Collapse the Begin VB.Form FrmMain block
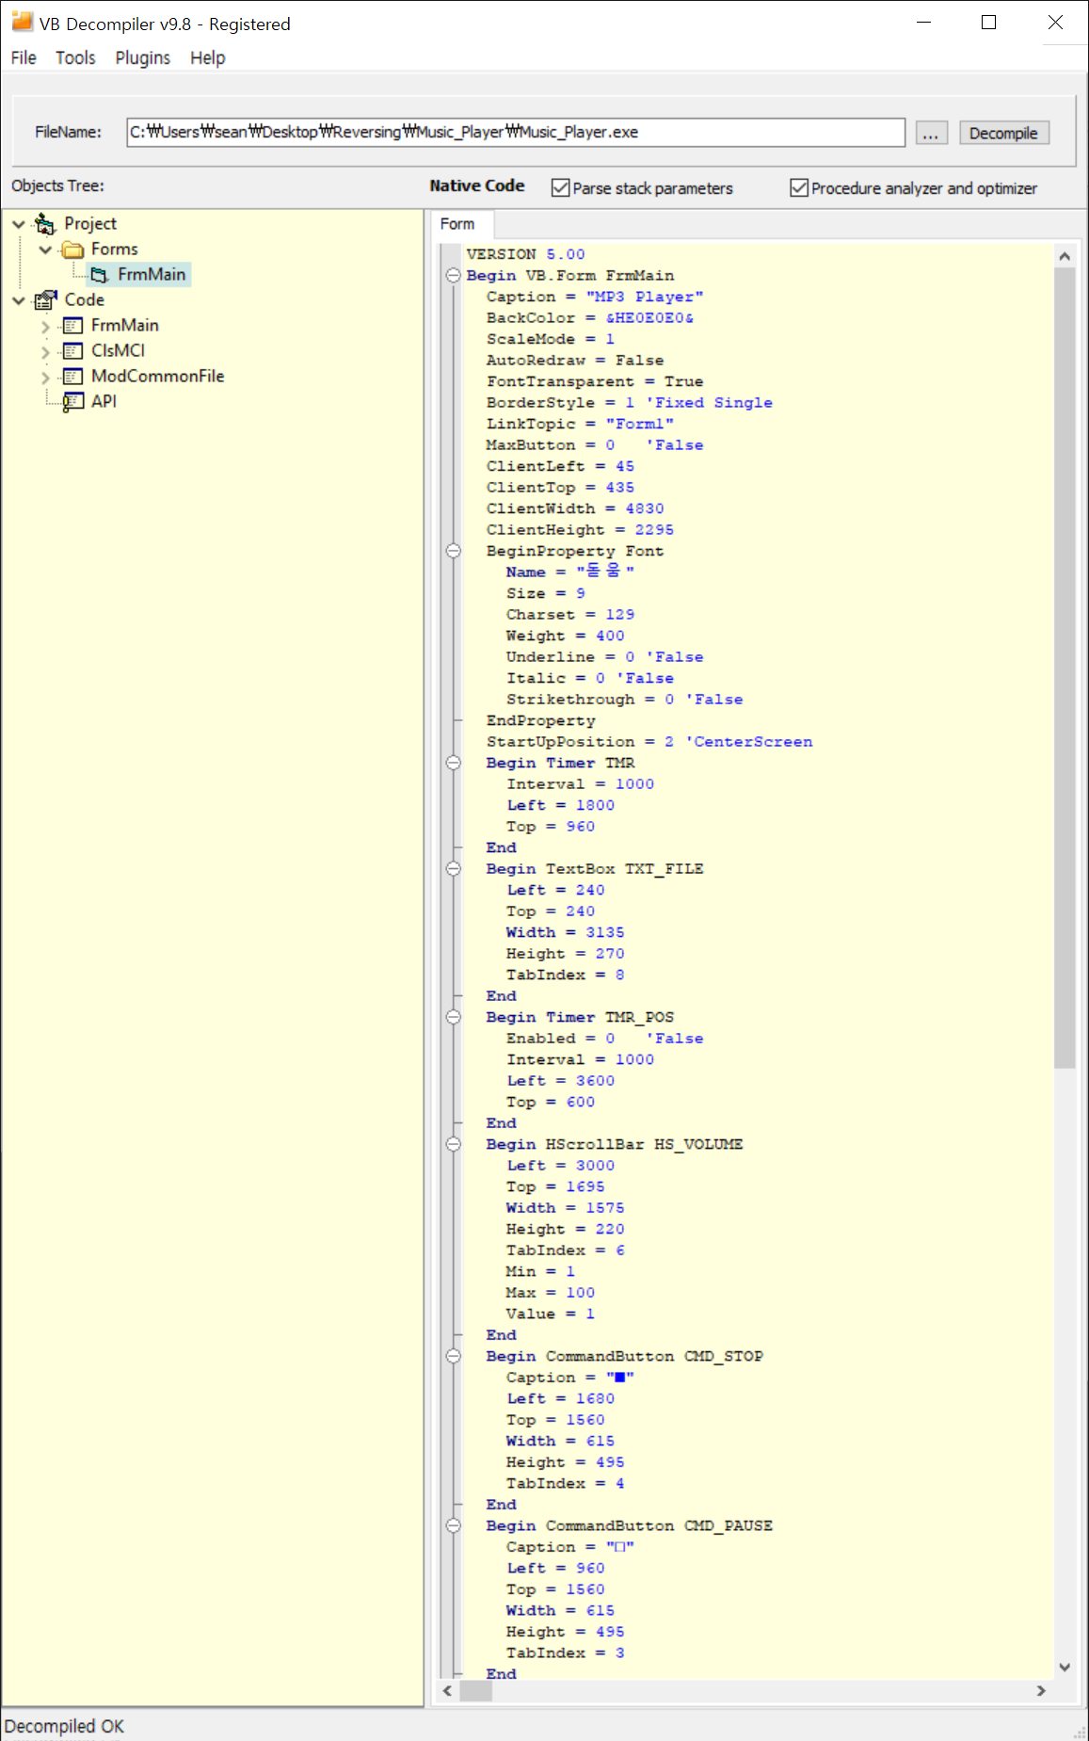 click(x=453, y=276)
